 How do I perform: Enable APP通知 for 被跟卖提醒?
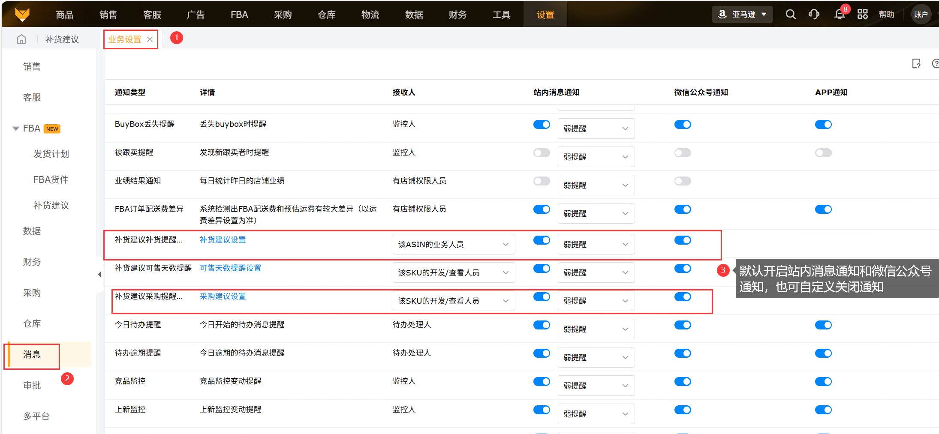click(823, 153)
